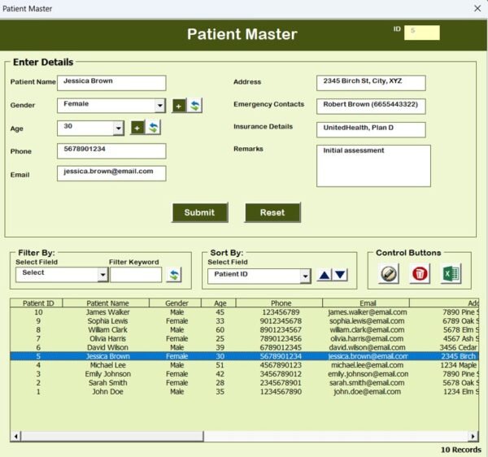Click into the Address field

coord(371,83)
